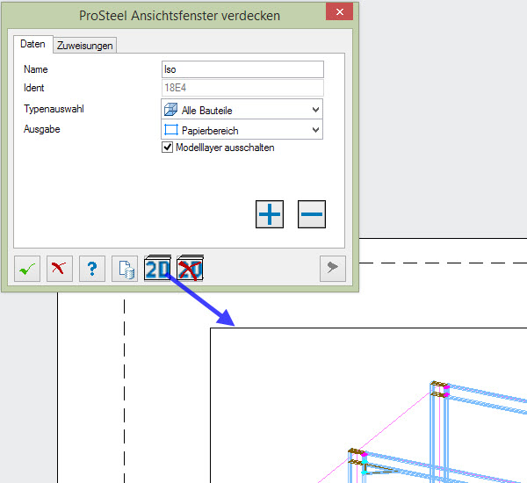The width and height of the screenshot is (527, 483).
Task: Open the Typenauswahl Alle Bauteile dropdown
Action: [242, 109]
